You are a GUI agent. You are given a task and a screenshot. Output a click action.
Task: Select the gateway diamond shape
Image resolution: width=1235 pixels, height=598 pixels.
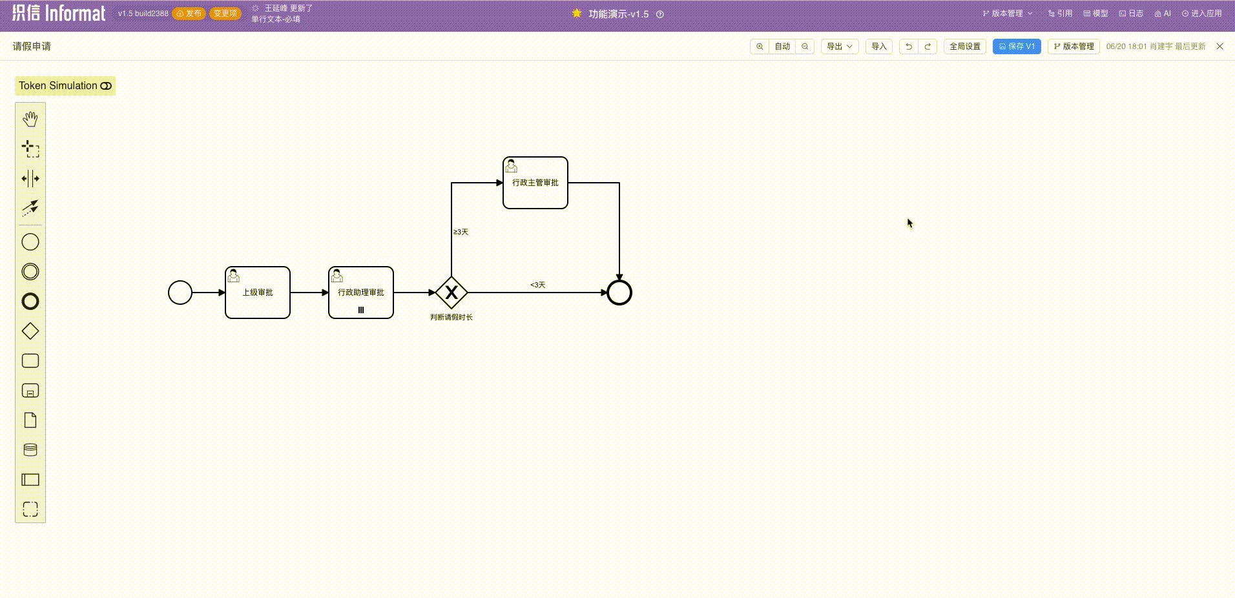click(x=30, y=331)
